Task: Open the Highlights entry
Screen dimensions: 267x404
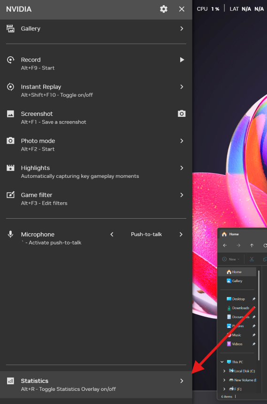Action: (x=96, y=172)
